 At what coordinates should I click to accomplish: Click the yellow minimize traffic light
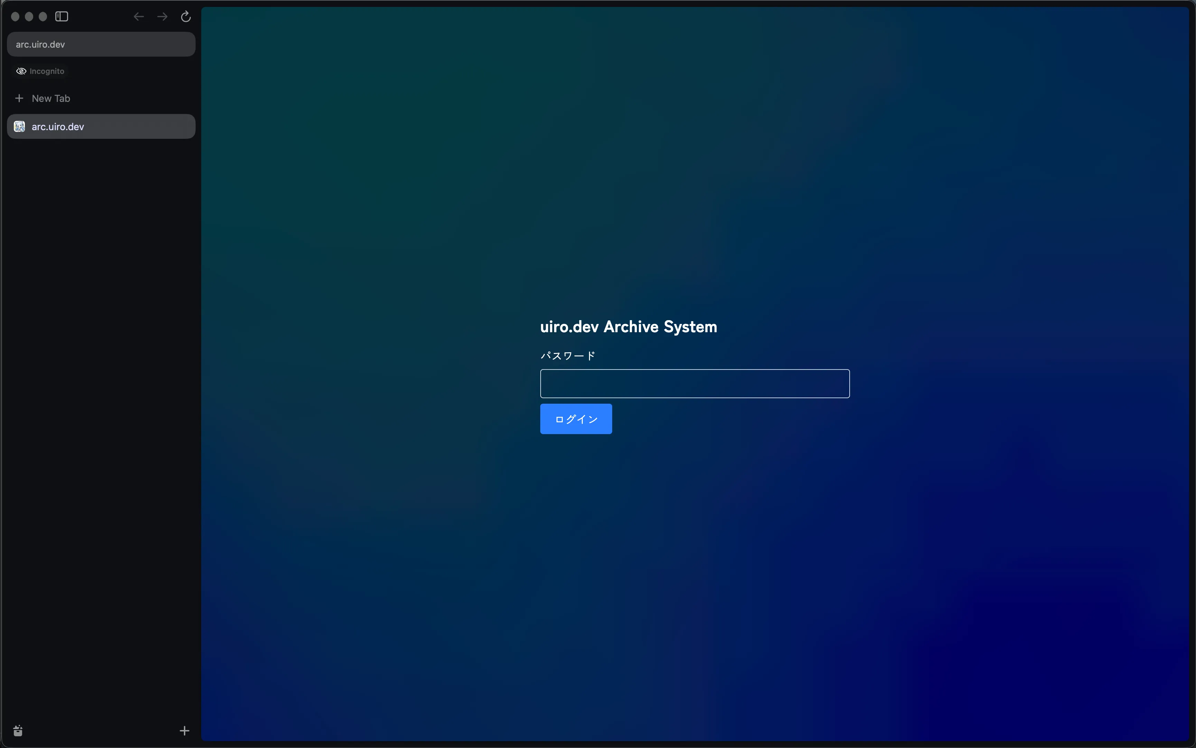[29, 16]
